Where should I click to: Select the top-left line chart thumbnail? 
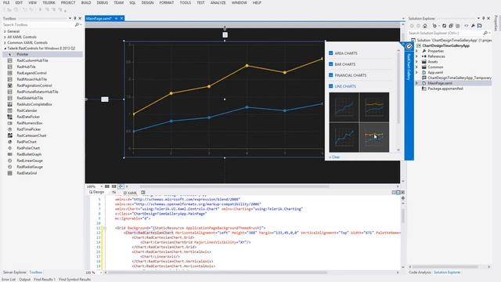344,107
